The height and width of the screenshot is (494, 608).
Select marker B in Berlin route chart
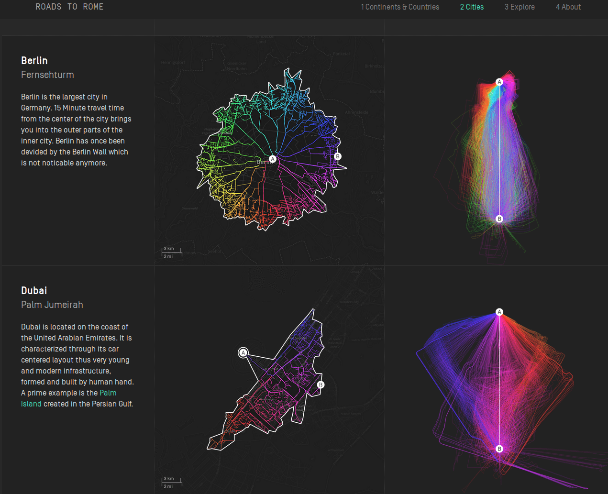[499, 219]
